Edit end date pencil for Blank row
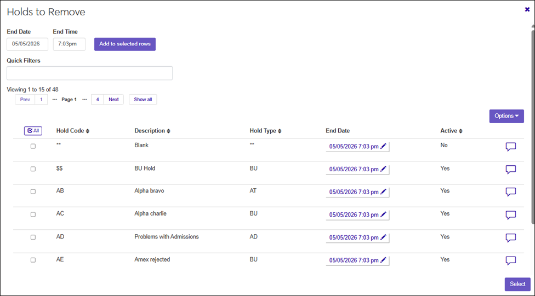The height and width of the screenshot is (296, 535). pos(384,146)
